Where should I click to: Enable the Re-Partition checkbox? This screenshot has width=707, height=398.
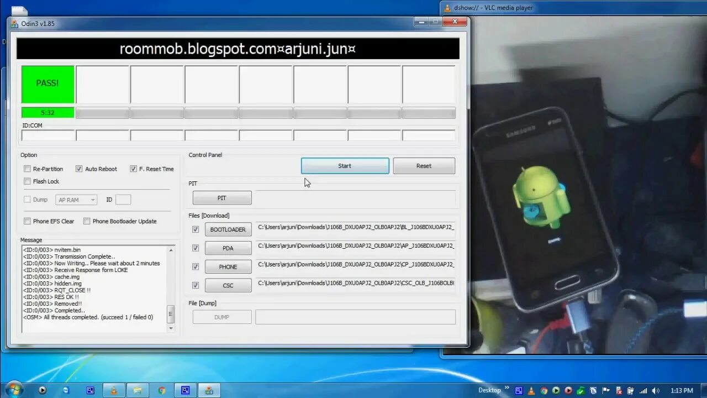pyautogui.click(x=27, y=169)
